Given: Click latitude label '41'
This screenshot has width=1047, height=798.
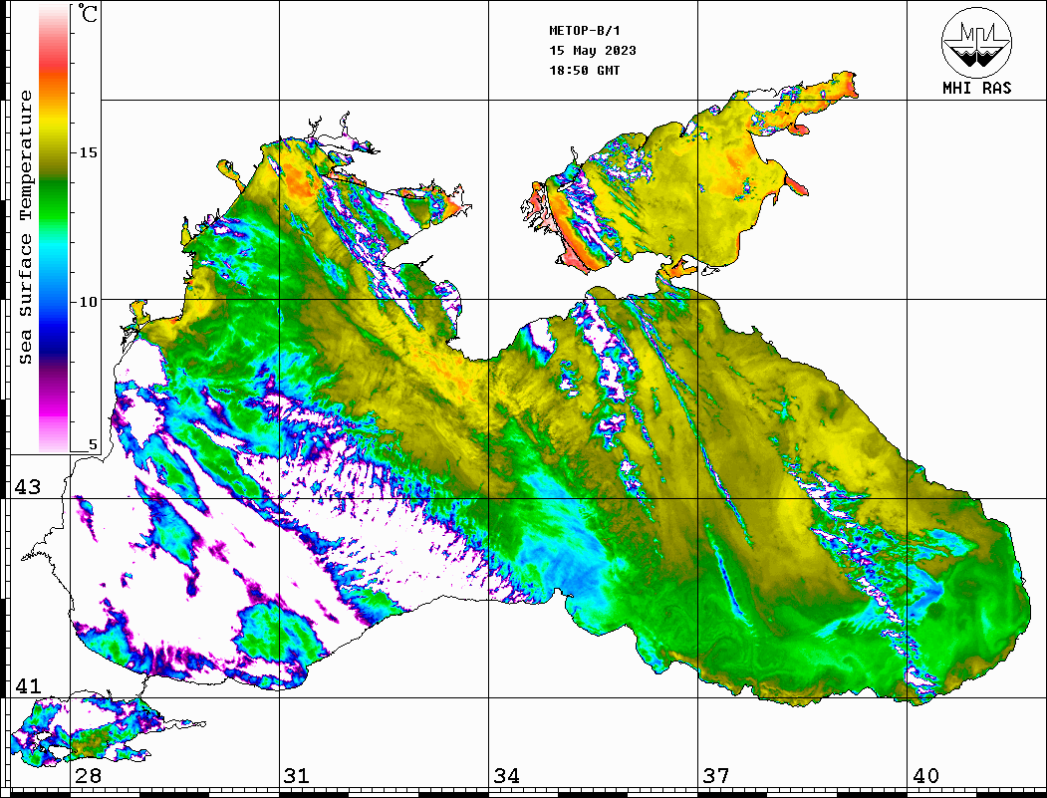Looking at the screenshot, I should pyautogui.click(x=28, y=685).
